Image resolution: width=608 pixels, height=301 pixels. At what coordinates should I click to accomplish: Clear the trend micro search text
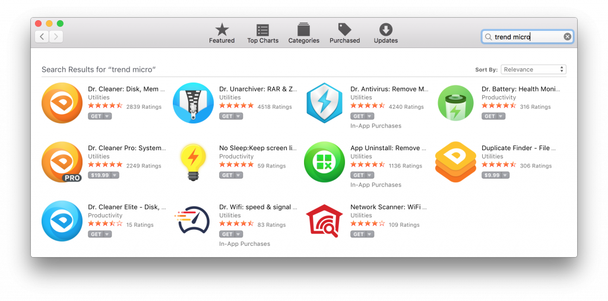click(567, 37)
